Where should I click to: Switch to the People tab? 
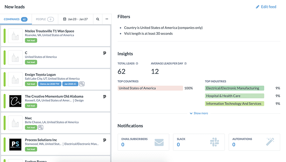(x=45, y=19)
